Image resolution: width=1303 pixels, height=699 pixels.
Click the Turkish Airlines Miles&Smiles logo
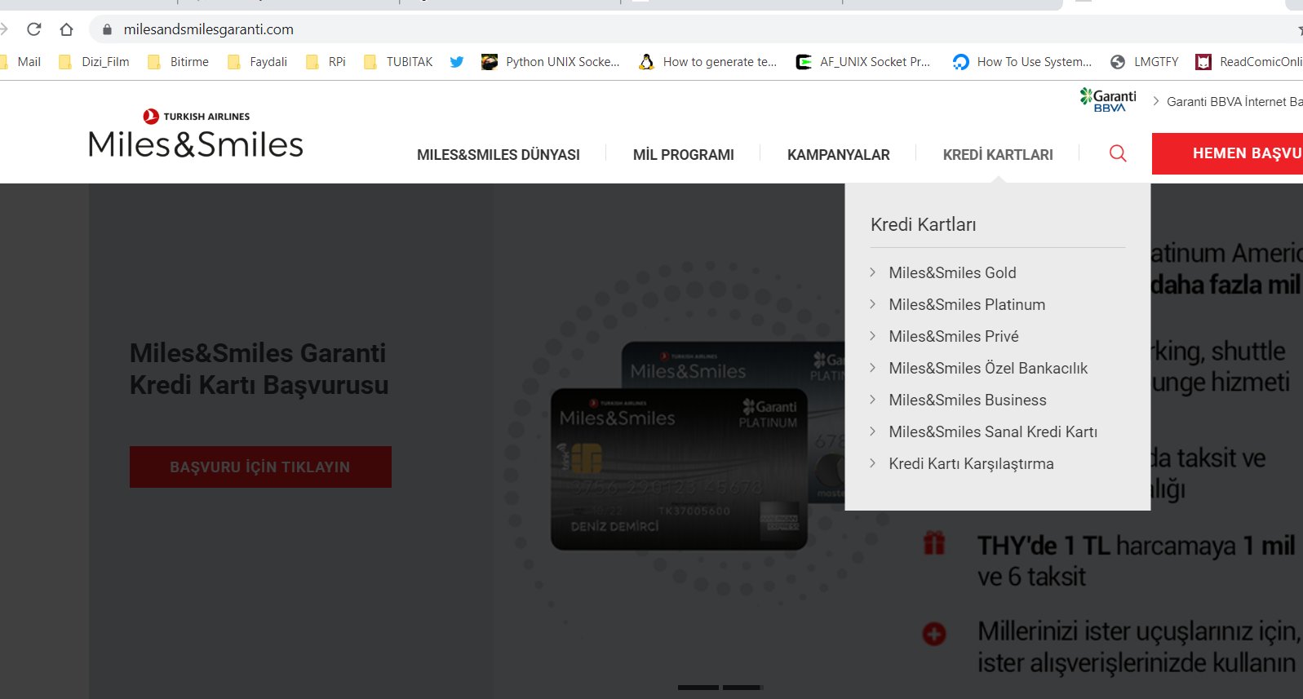(x=196, y=134)
